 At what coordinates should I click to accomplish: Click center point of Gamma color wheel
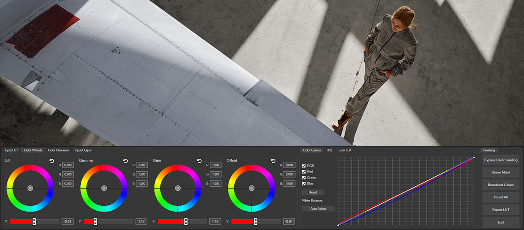pyautogui.click(x=104, y=188)
